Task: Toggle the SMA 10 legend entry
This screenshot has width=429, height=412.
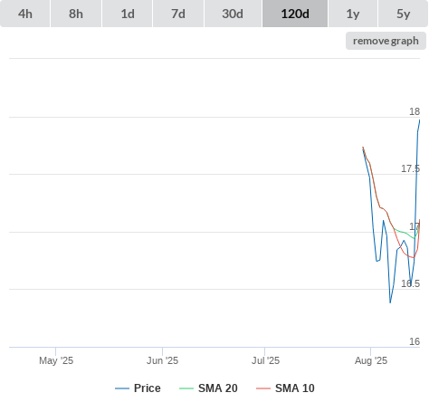Action: click(285, 388)
